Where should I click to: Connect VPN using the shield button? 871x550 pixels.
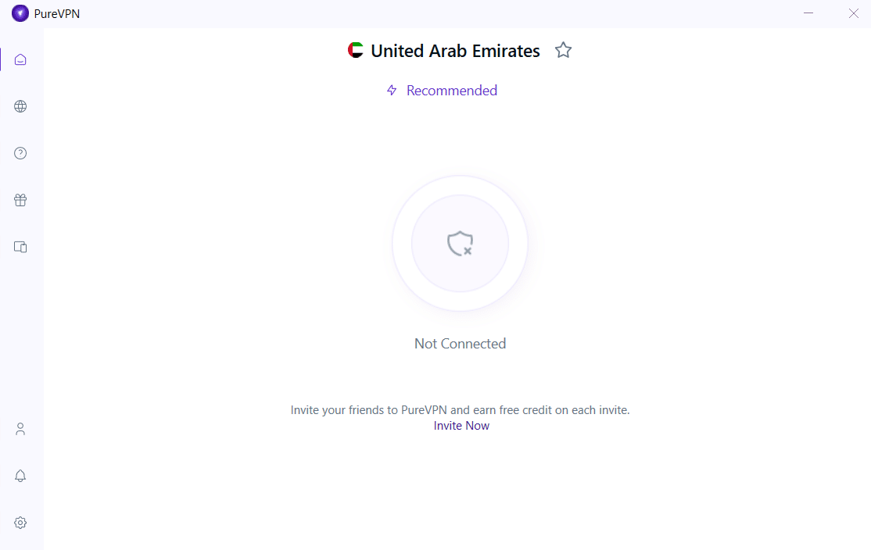[x=460, y=243]
